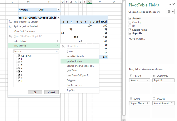Uncheck item 6 in the filter list

point(19,75)
